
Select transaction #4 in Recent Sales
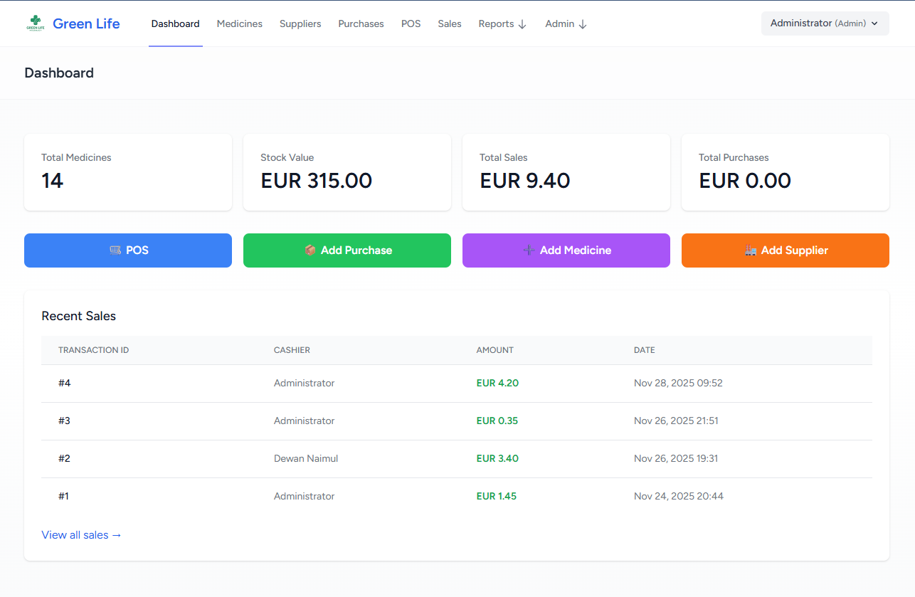pyautogui.click(x=65, y=384)
